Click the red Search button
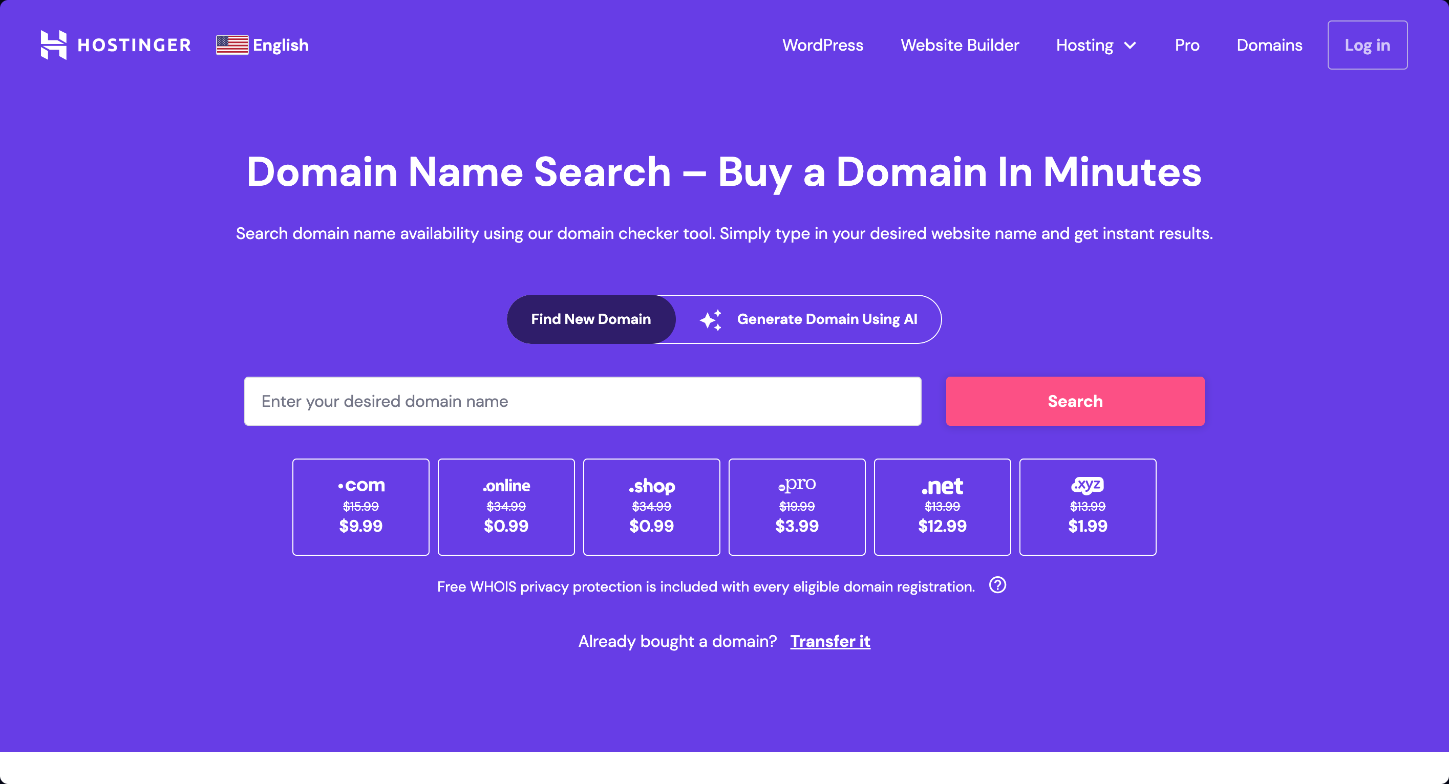Screen dimensions: 1449x784 (1075, 401)
